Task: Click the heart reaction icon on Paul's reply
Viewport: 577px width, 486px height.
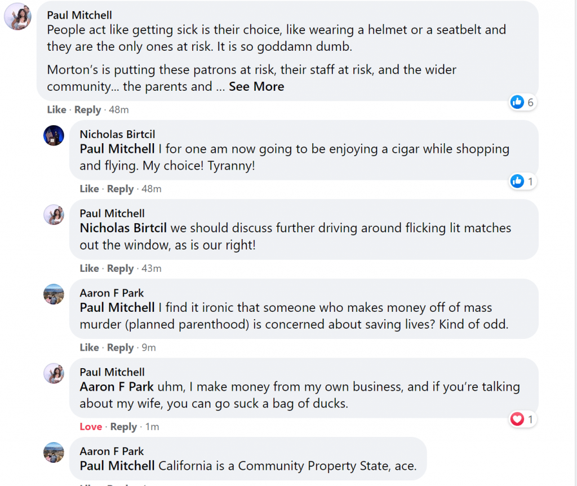Action: (x=517, y=419)
